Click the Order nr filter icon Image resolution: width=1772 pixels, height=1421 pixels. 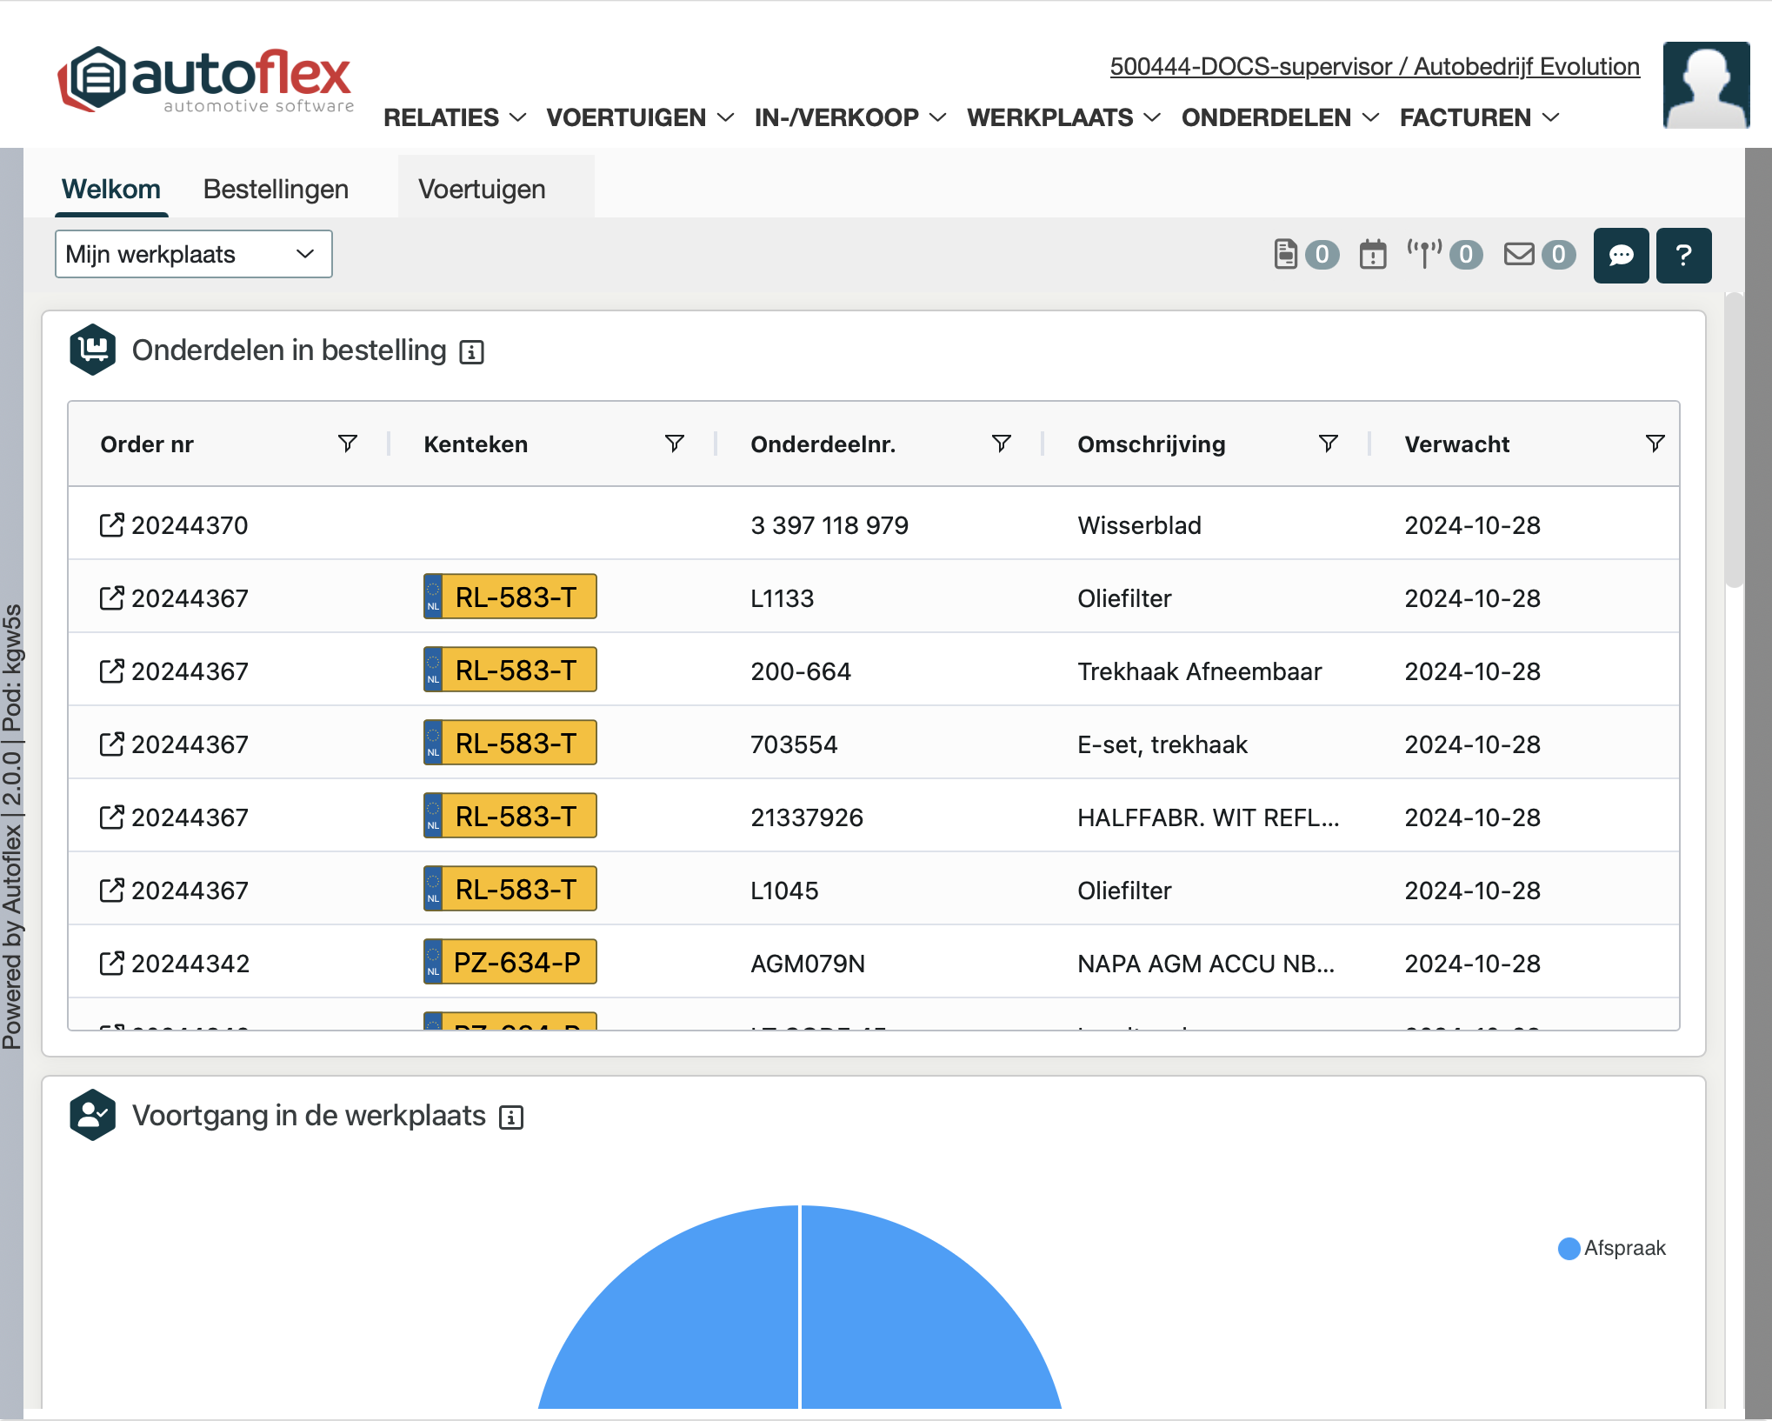coord(347,444)
